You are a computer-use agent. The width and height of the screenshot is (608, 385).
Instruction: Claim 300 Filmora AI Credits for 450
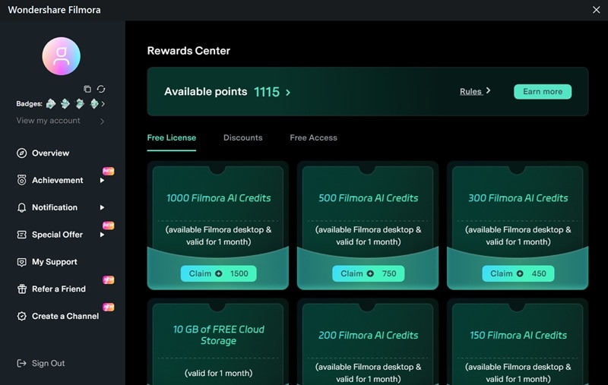518,273
